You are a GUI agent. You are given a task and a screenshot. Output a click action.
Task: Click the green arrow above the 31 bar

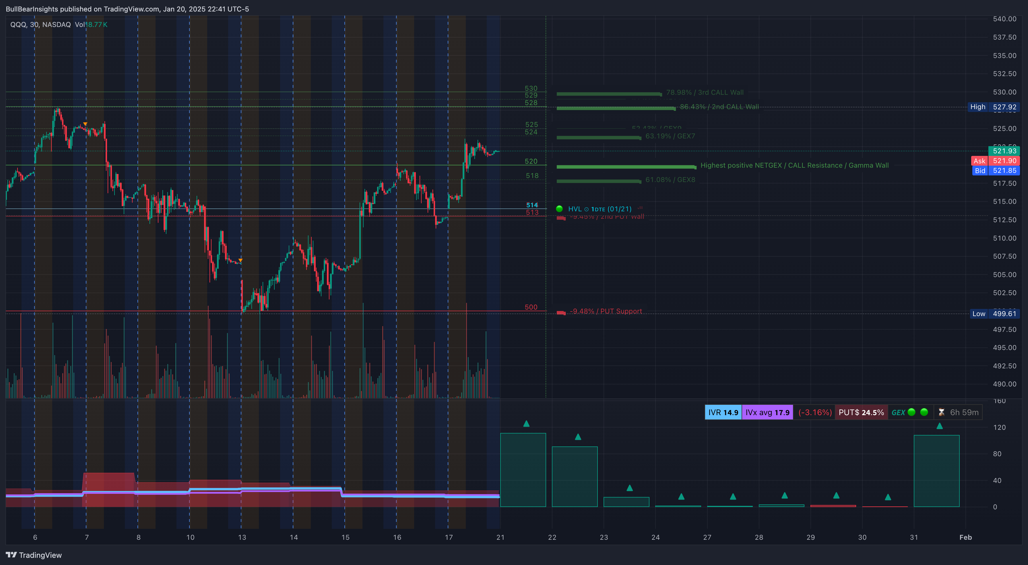[x=939, y=426]
